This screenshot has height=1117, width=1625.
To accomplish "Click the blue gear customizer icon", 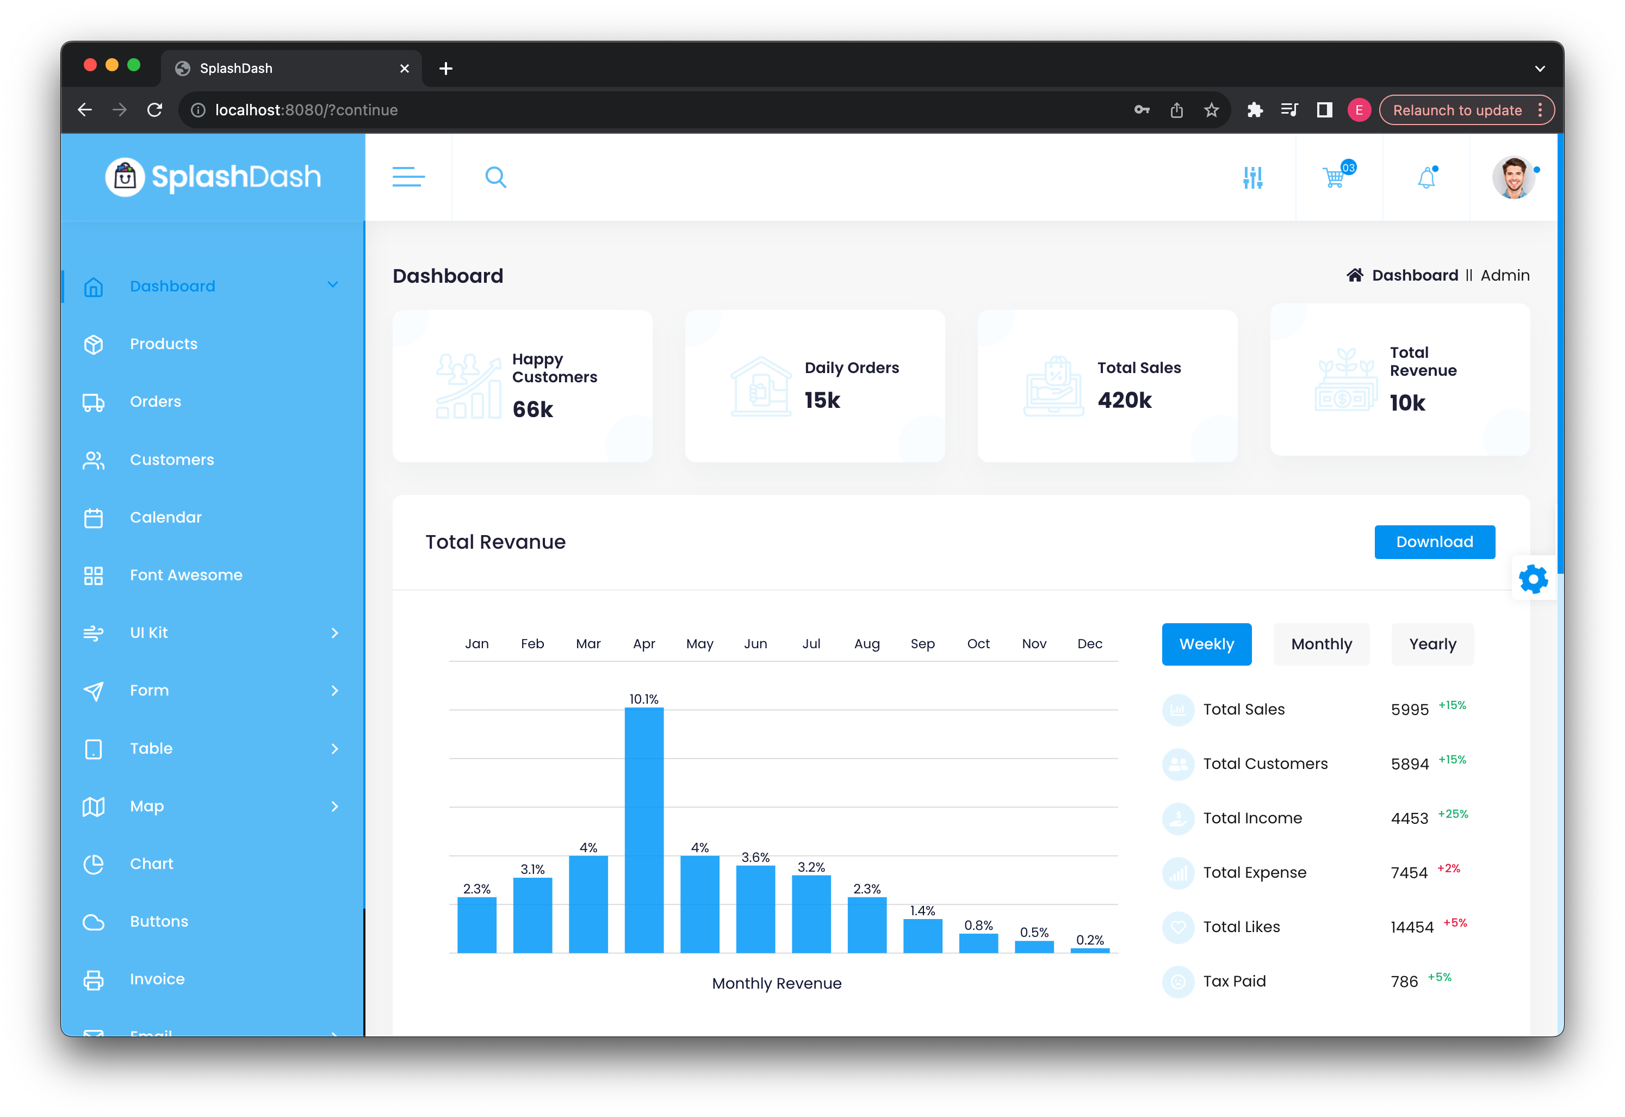I will point(1533,579).
